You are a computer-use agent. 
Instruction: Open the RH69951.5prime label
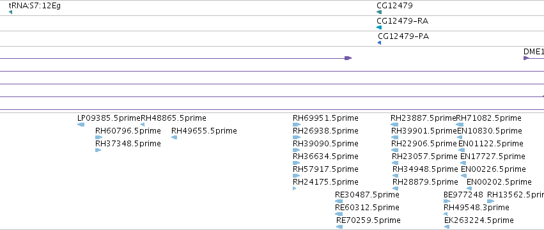click(325, 118)
